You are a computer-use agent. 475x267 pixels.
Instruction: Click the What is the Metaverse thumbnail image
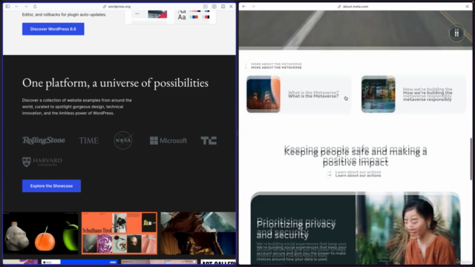(263, 94)
